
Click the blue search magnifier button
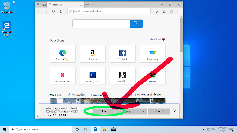pos(136,24)
